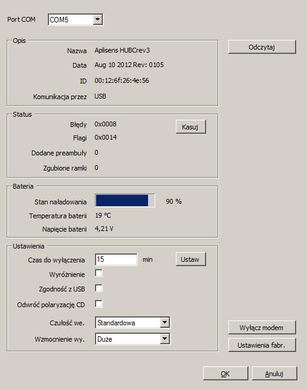This screenshot has width=307, height=390.
Task: Click the Stan naładowania label
Action: (x=60, y=202)
